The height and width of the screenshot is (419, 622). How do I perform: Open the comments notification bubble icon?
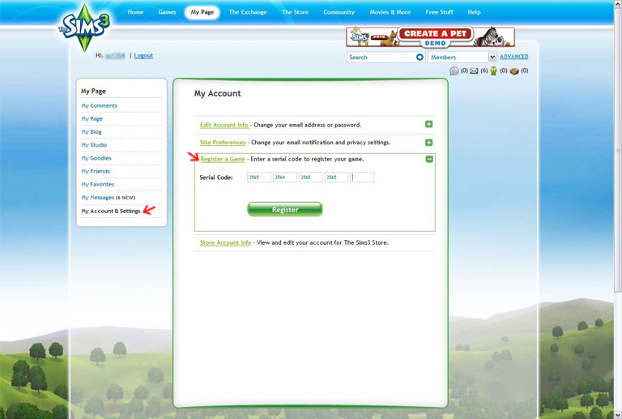[x=454, y=71]
